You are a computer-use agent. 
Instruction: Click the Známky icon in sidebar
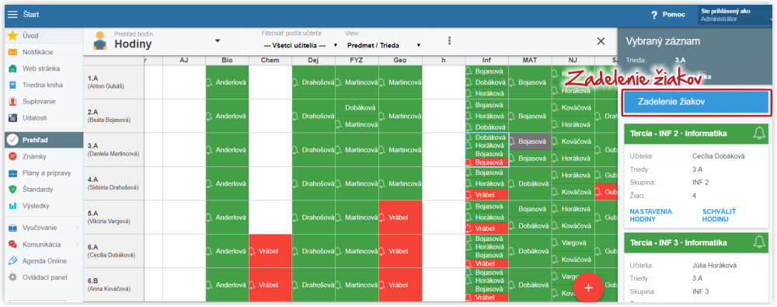click(x=13, y=157)
